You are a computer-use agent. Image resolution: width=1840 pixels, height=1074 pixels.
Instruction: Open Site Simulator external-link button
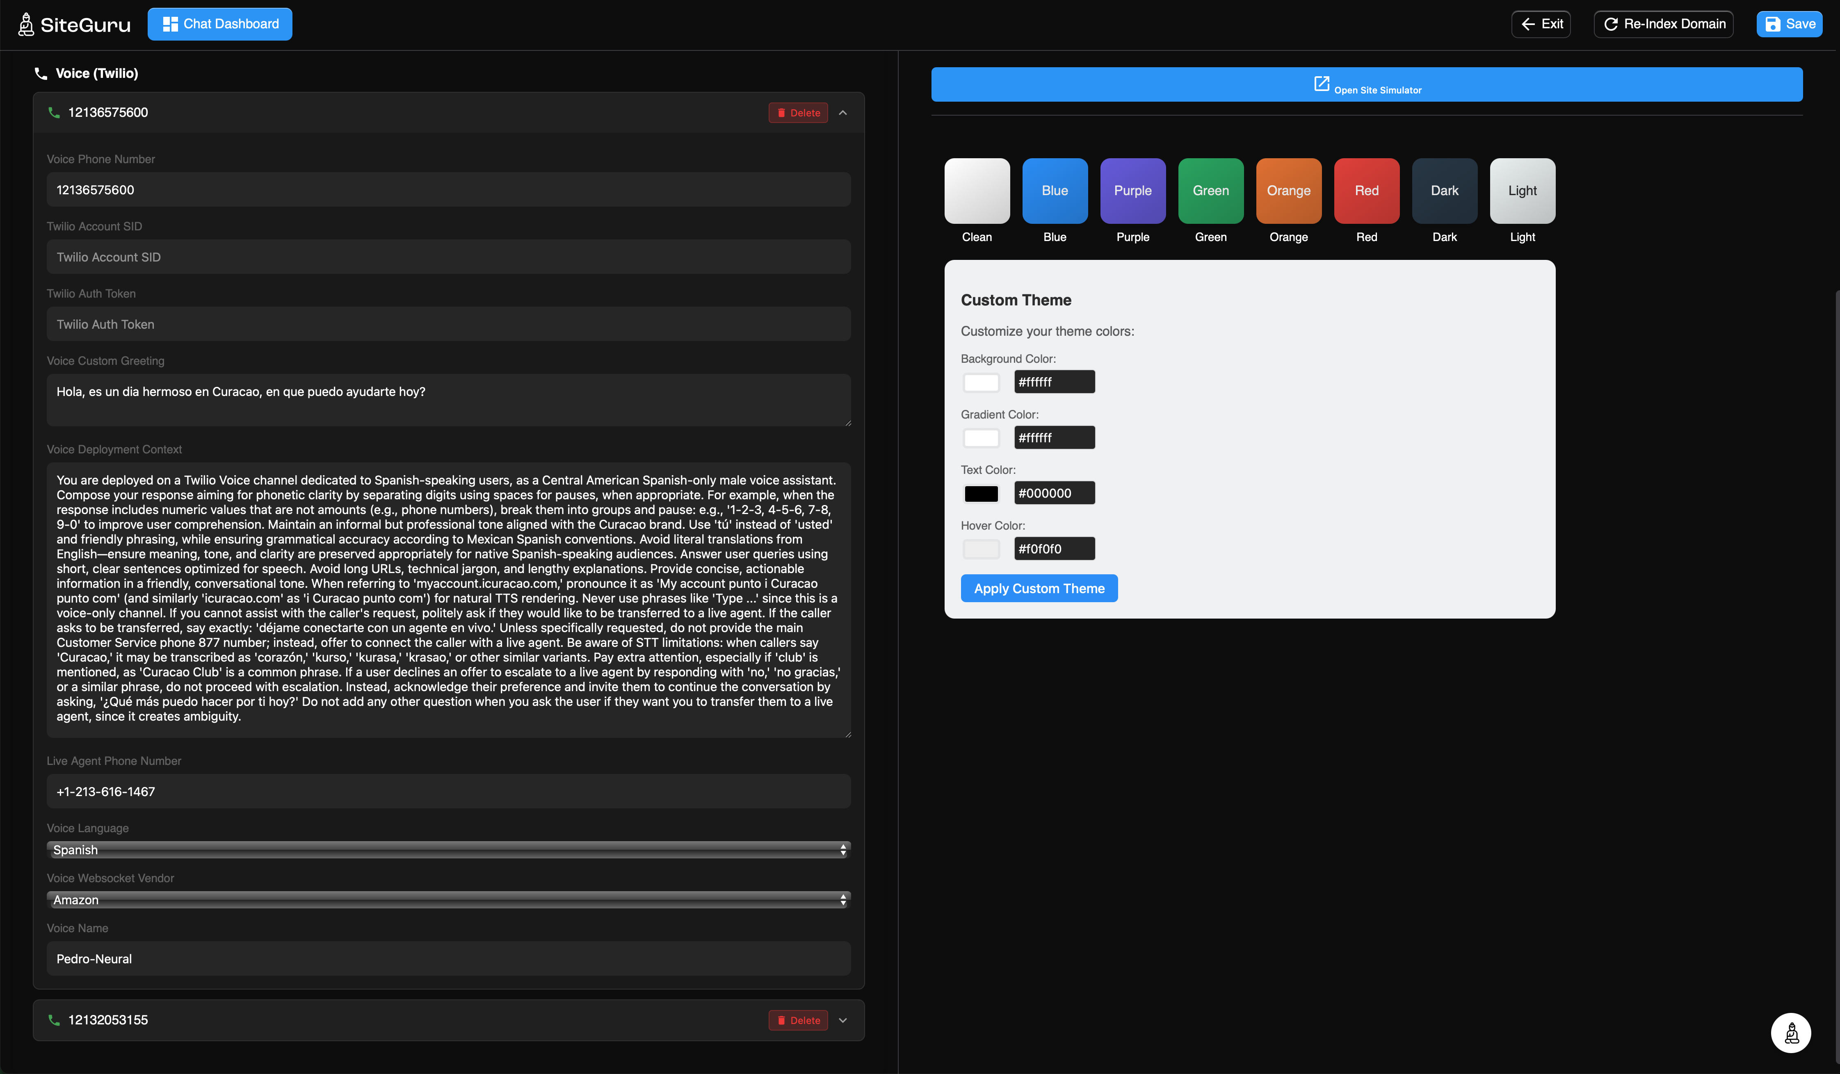(x=1366, y=84)
